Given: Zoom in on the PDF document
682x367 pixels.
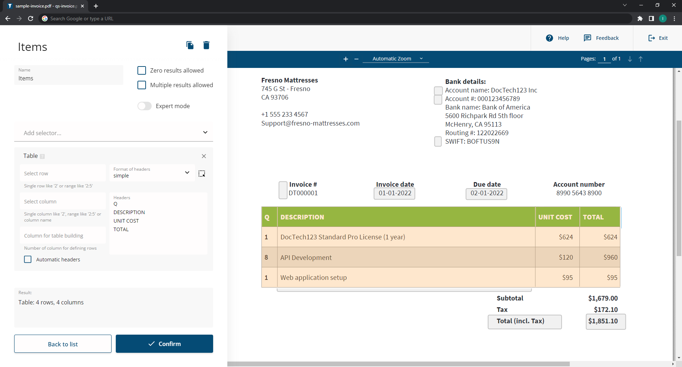Looking at the screenshot, I should click(x=346, y=59).
